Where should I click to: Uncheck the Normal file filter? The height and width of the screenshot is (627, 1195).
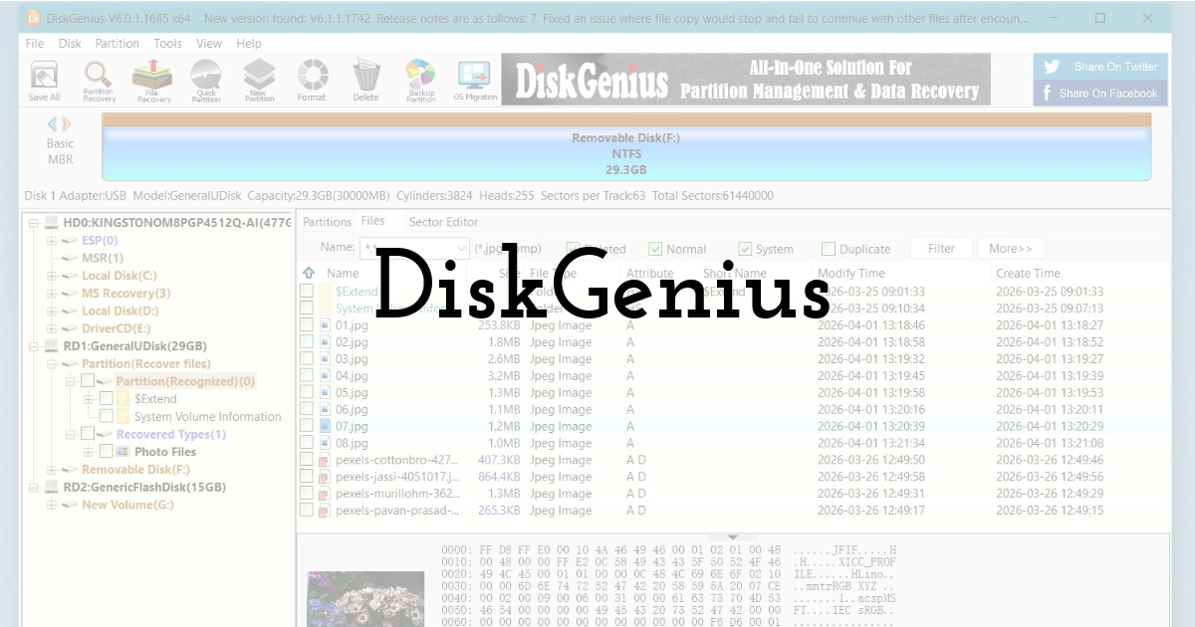[x=656, y=249]
